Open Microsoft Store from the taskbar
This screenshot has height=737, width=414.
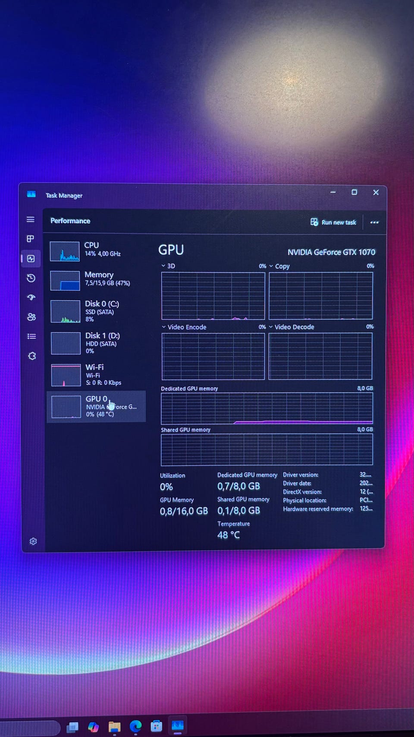click(x=156, y=727)
